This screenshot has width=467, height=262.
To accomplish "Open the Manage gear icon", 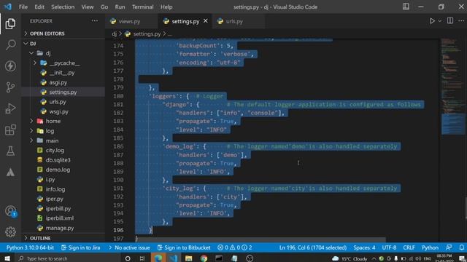I will click(10, 231).
